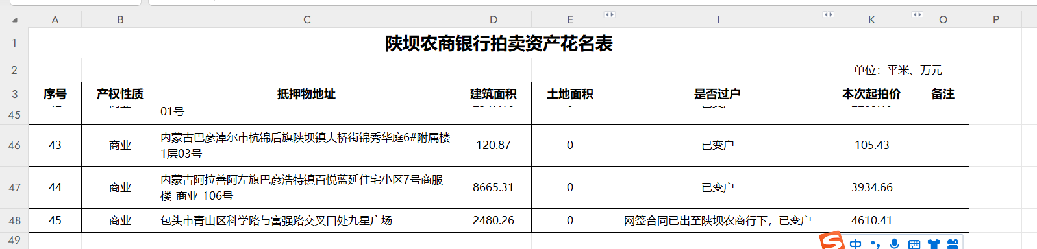
Task: Select the 抵押物地址 header cell
Action: [306, 94]
